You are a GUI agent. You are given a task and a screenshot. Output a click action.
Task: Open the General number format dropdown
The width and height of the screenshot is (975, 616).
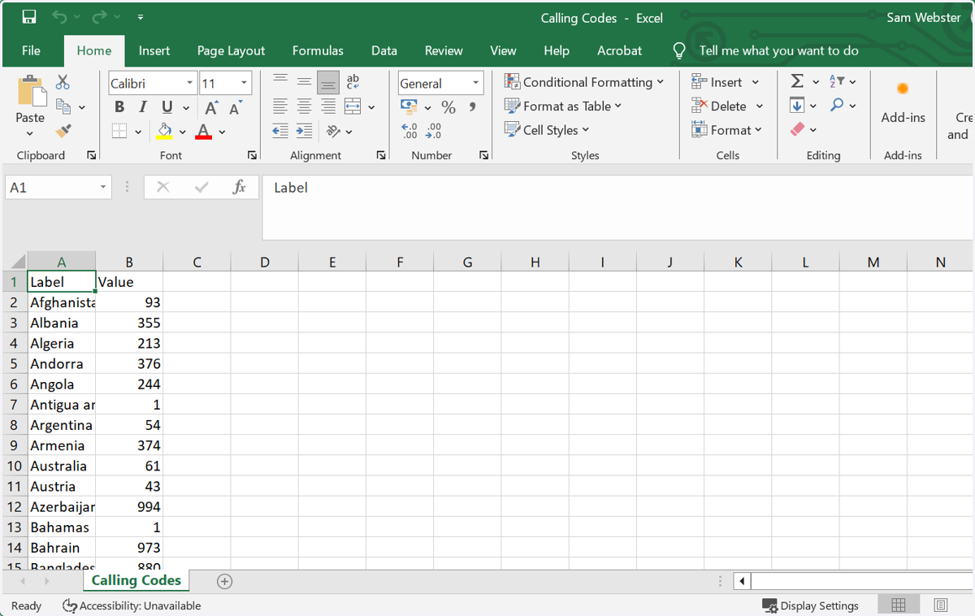(475, 83)
